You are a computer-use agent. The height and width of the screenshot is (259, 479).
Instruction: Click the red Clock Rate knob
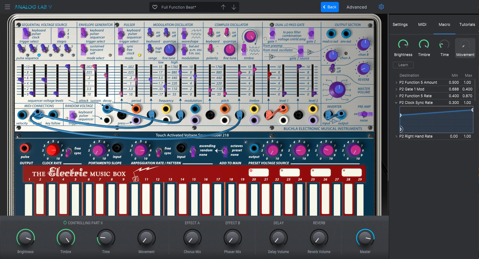(x=52, y=150)
